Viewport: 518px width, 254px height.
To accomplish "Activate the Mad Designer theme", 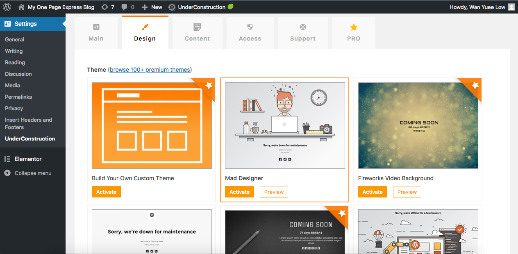I will [239, 192].
